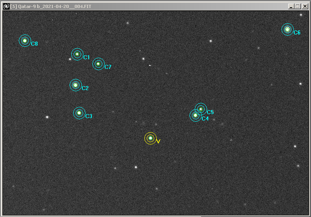Click the unmarked star just left of C1
The height and width of the screenshot is (217, 311).
[x=70, y=59]
